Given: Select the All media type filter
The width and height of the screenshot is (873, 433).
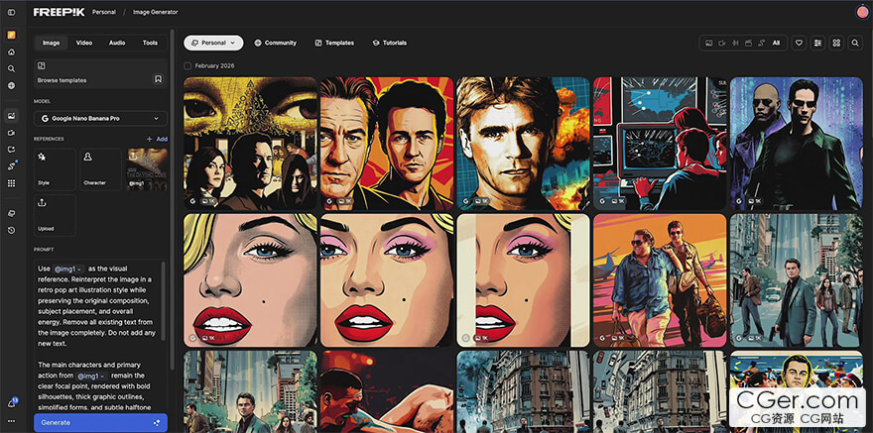Looking at the screenshot, I should (776, 43).
